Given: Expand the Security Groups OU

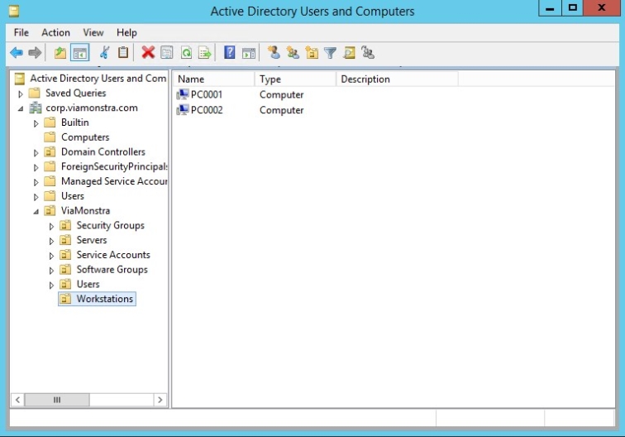Looking at the screenshot, I should coord(51,226).
